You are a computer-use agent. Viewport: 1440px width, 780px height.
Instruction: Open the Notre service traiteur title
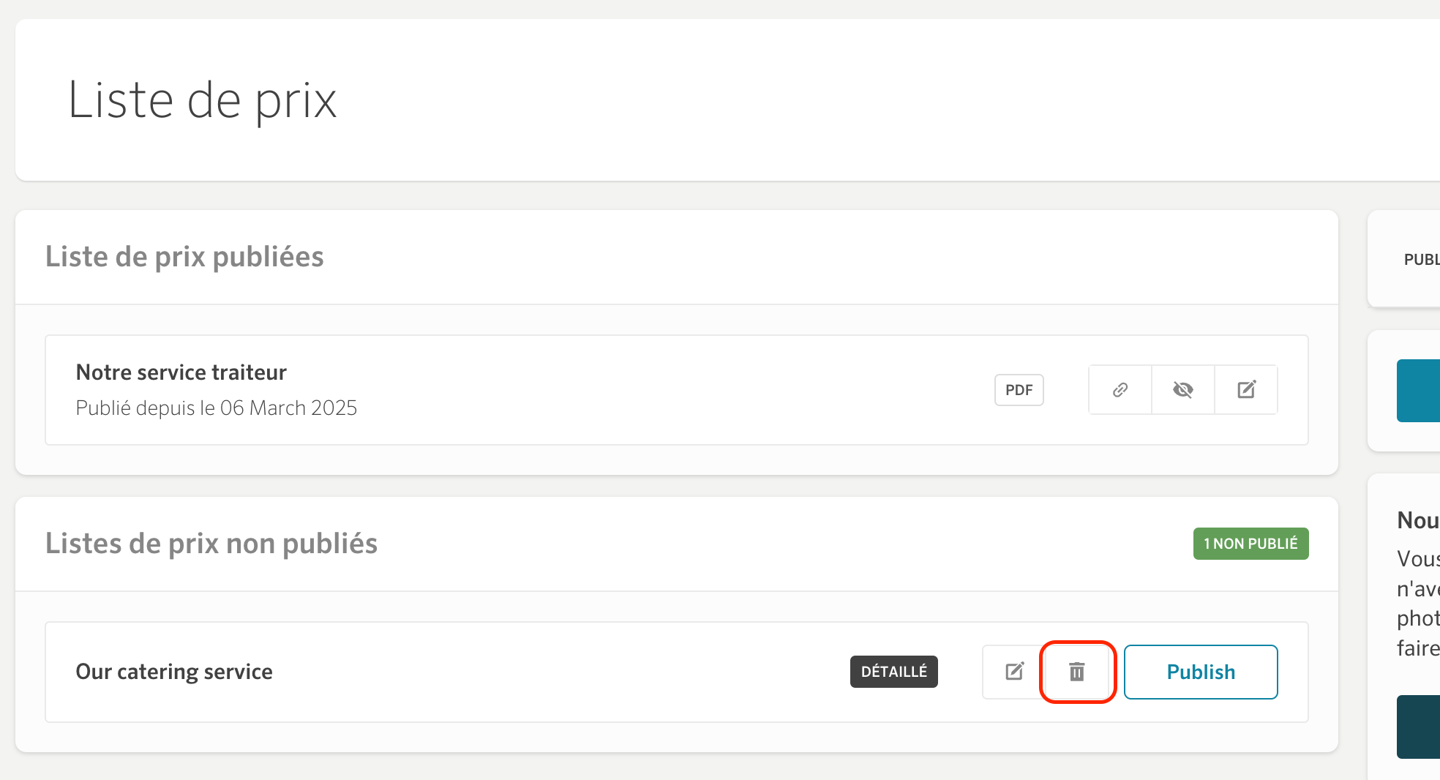[x=181, y=372]
